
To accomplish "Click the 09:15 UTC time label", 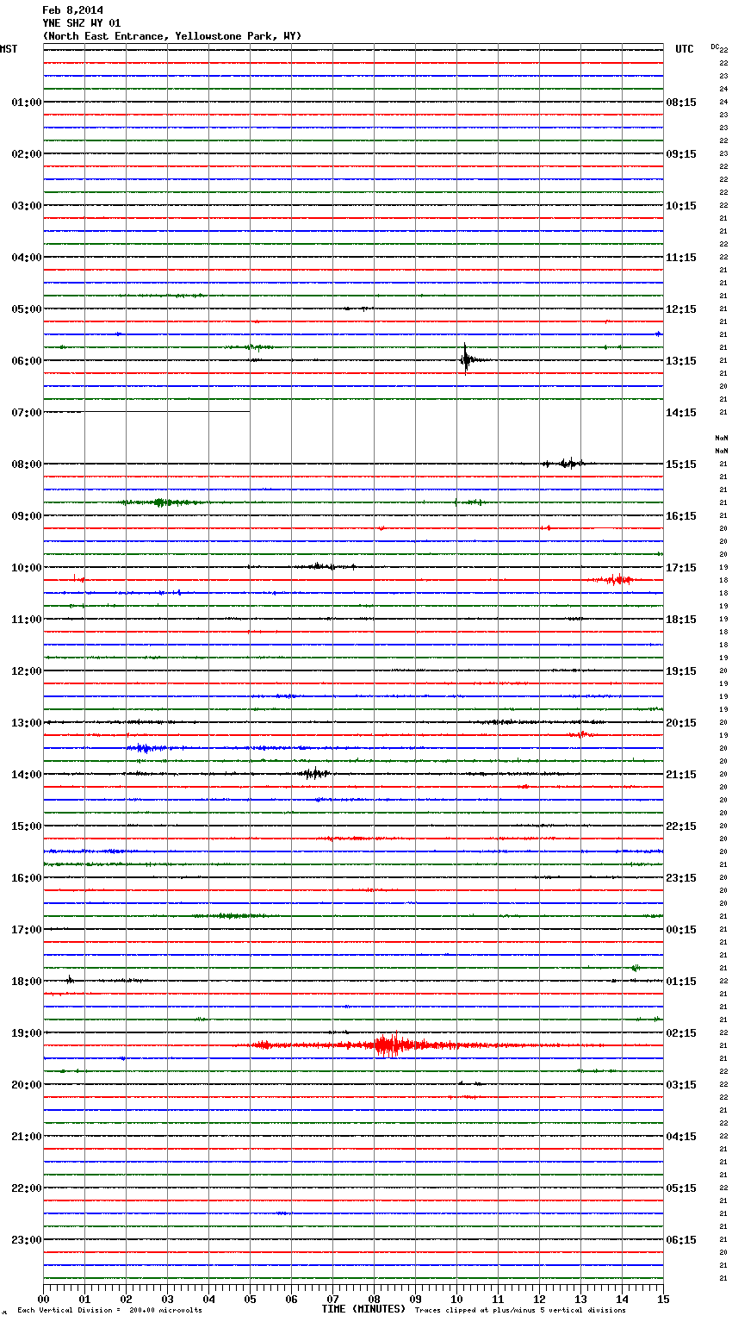I will pyautogui.click(x=681, y=154).
